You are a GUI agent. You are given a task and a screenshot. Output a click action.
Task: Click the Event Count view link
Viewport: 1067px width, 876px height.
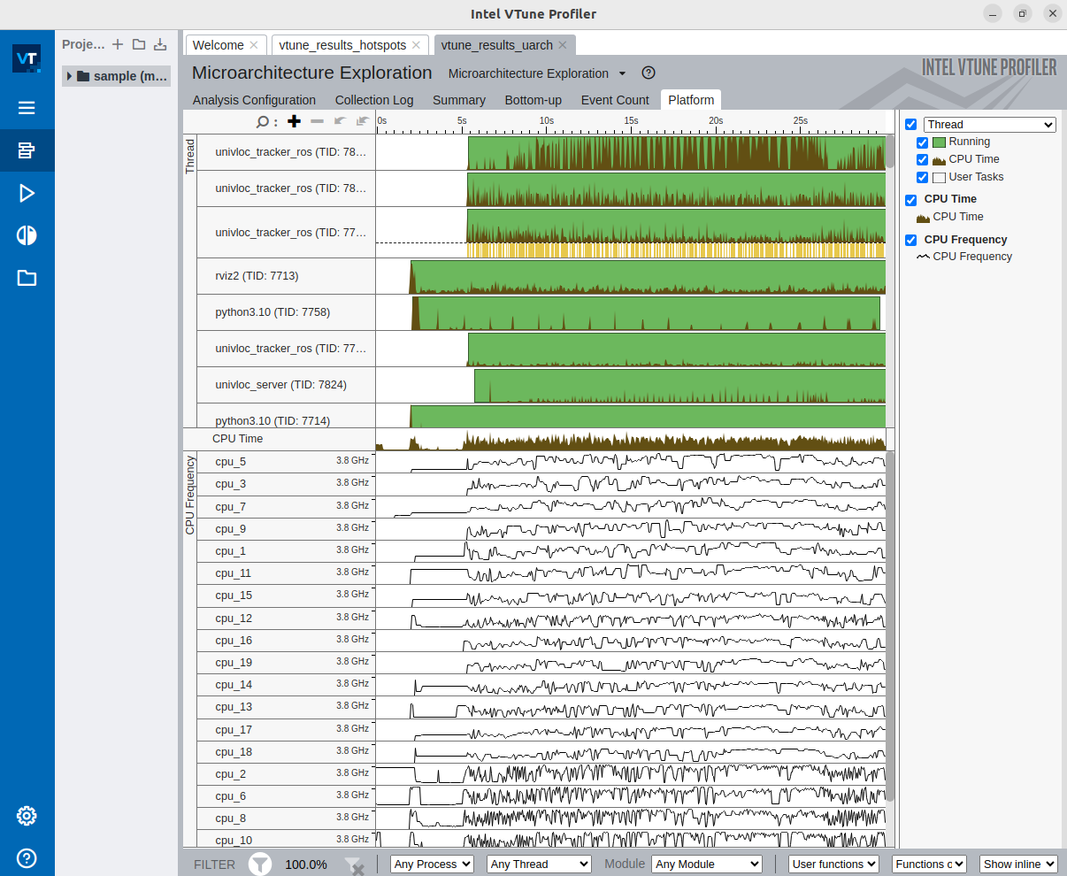pos(615,100)
